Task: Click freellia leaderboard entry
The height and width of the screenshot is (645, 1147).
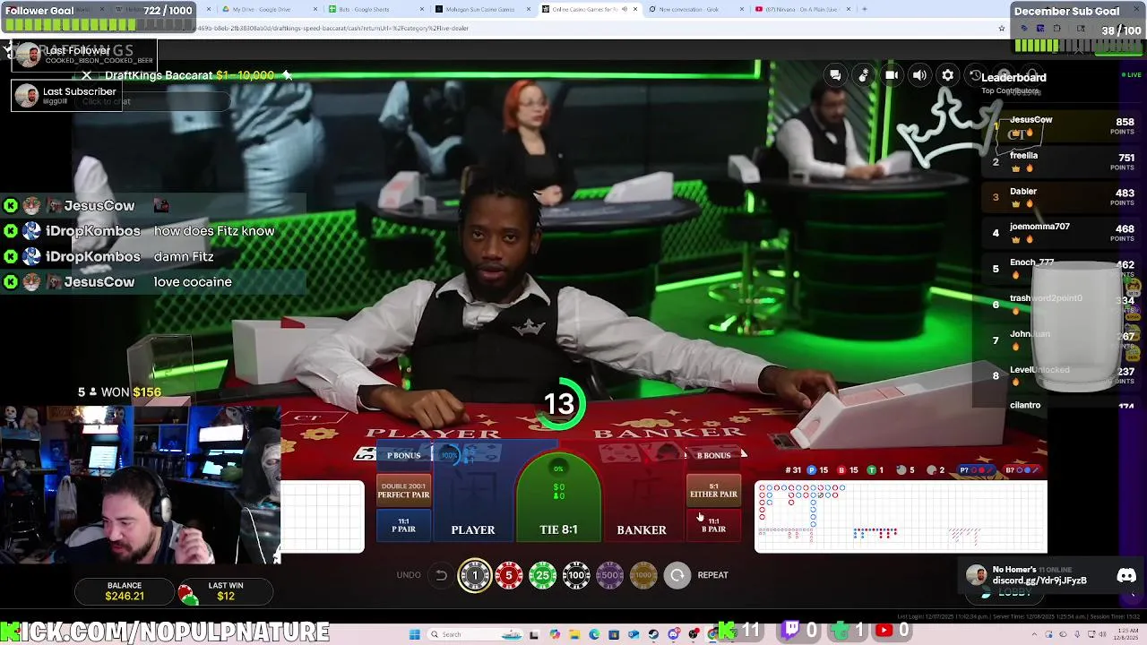Action: (x=1063, y=161)
